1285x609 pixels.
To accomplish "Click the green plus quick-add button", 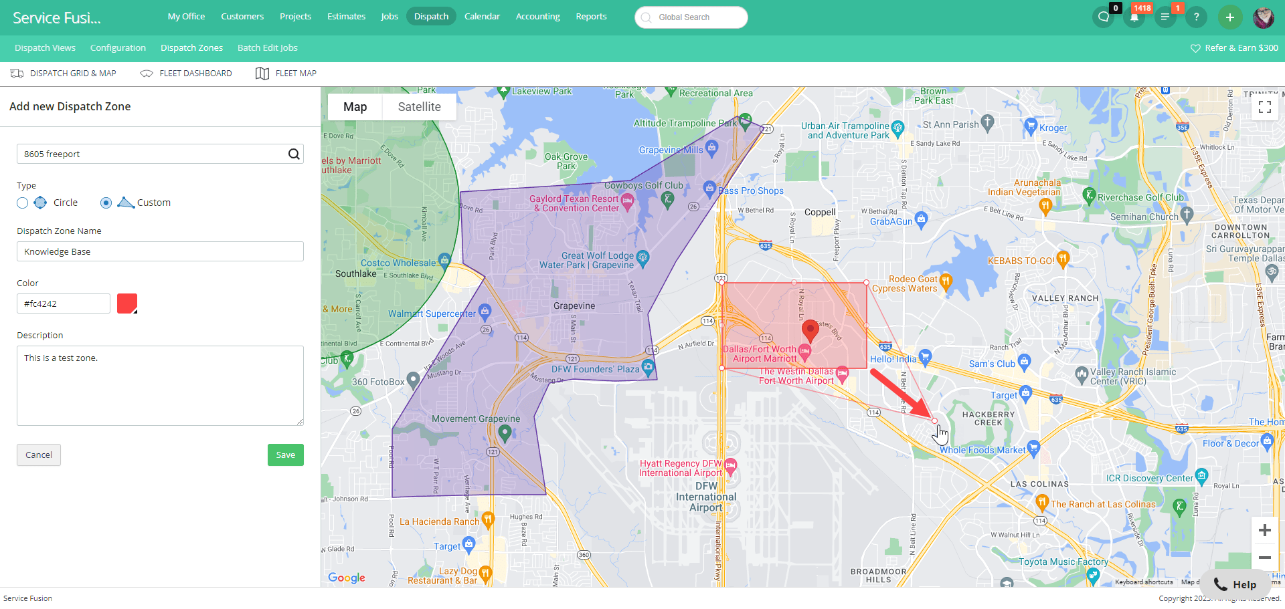I will point(1230,17).
